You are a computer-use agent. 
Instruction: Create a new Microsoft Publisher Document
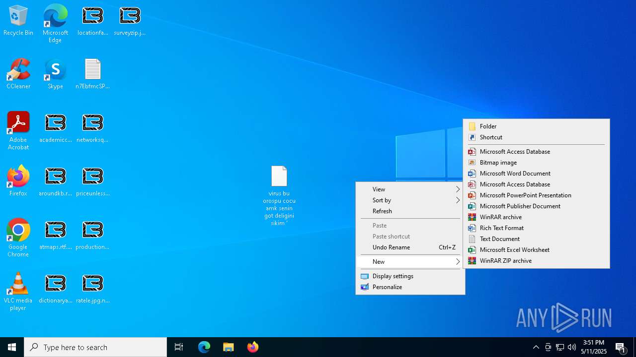tap(536, 206)
